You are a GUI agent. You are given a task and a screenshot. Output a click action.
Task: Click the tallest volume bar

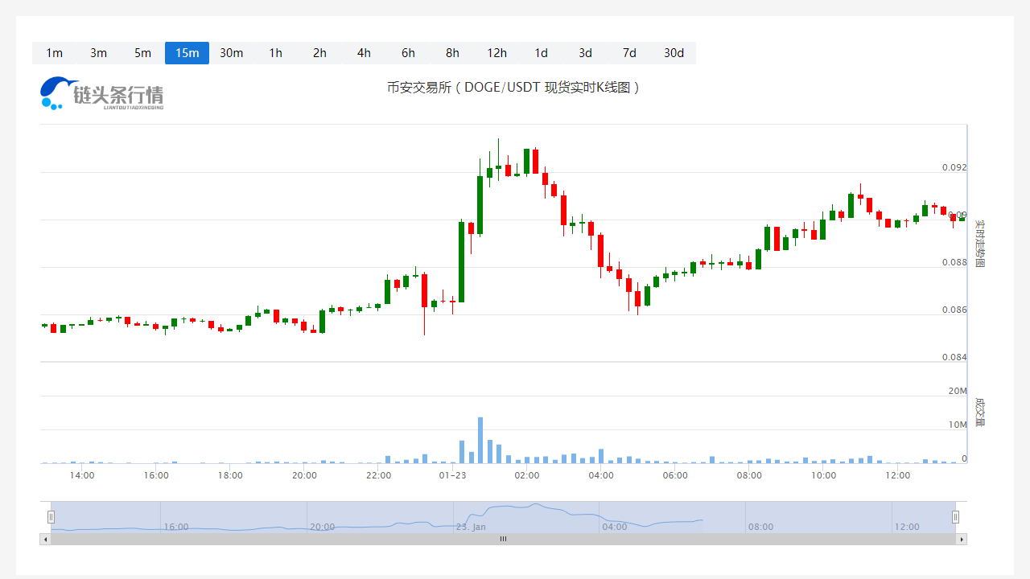(x=480, y=441)
